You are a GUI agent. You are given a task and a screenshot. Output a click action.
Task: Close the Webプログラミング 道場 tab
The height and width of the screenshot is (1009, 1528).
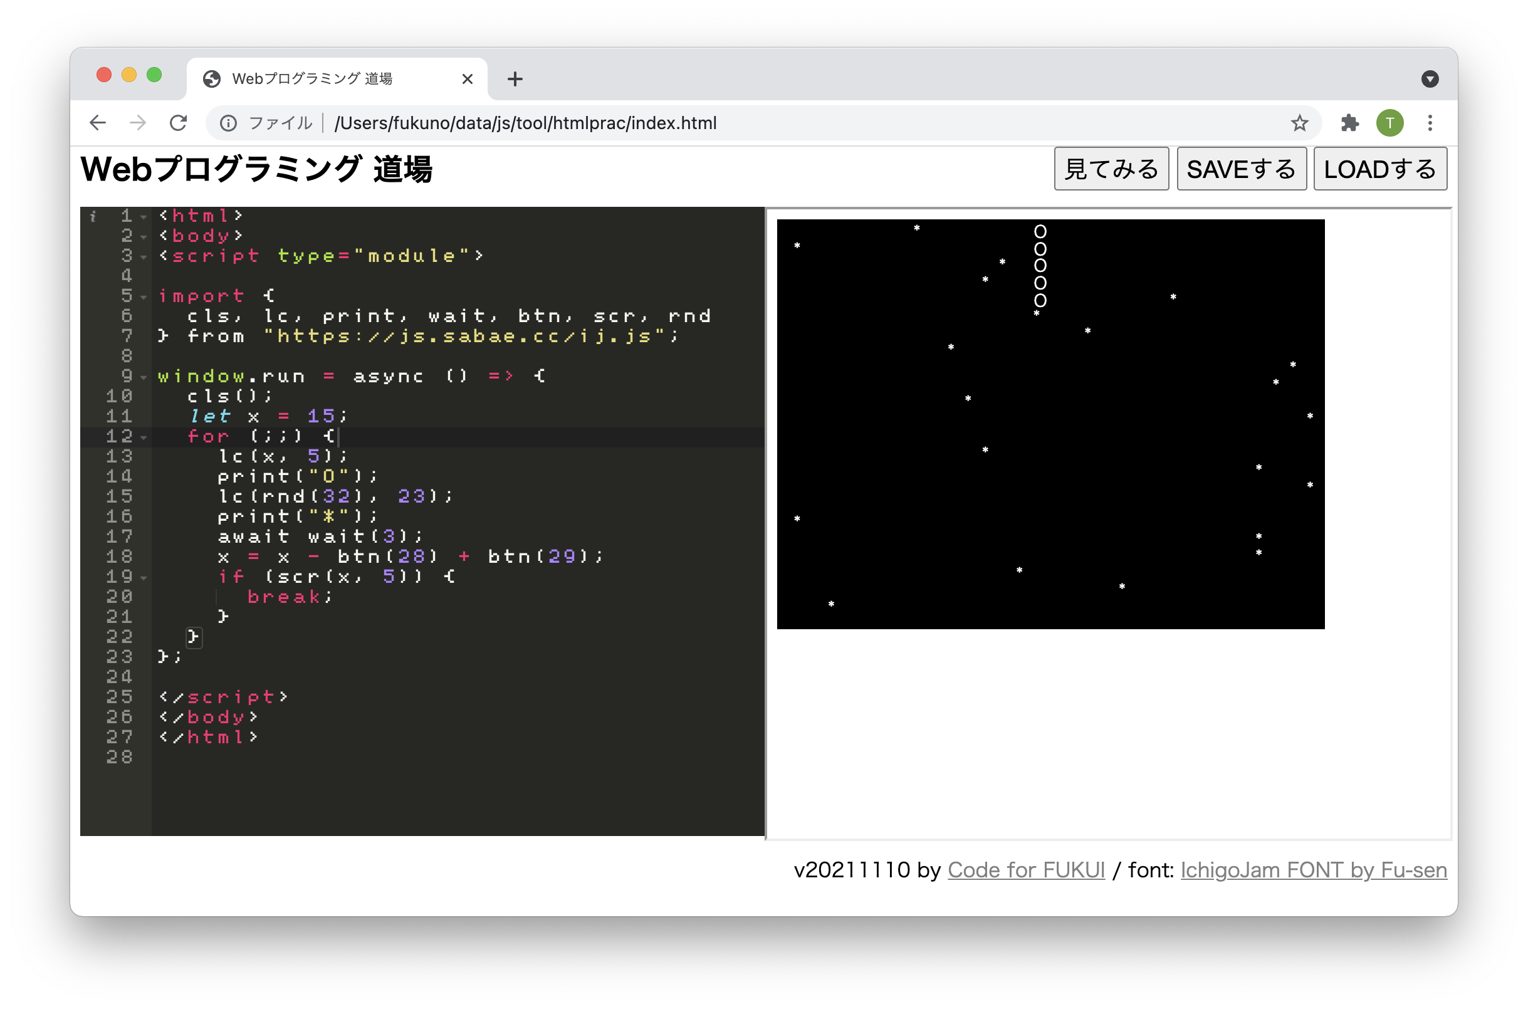468,79
